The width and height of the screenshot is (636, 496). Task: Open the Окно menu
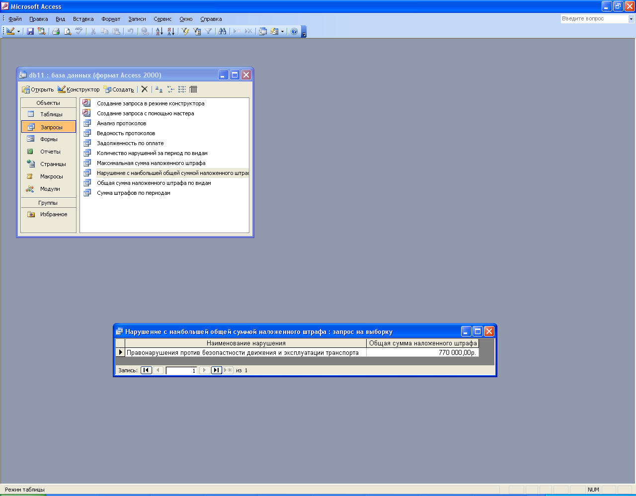point(186,19)
